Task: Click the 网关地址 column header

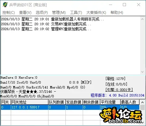Action: 30,102
